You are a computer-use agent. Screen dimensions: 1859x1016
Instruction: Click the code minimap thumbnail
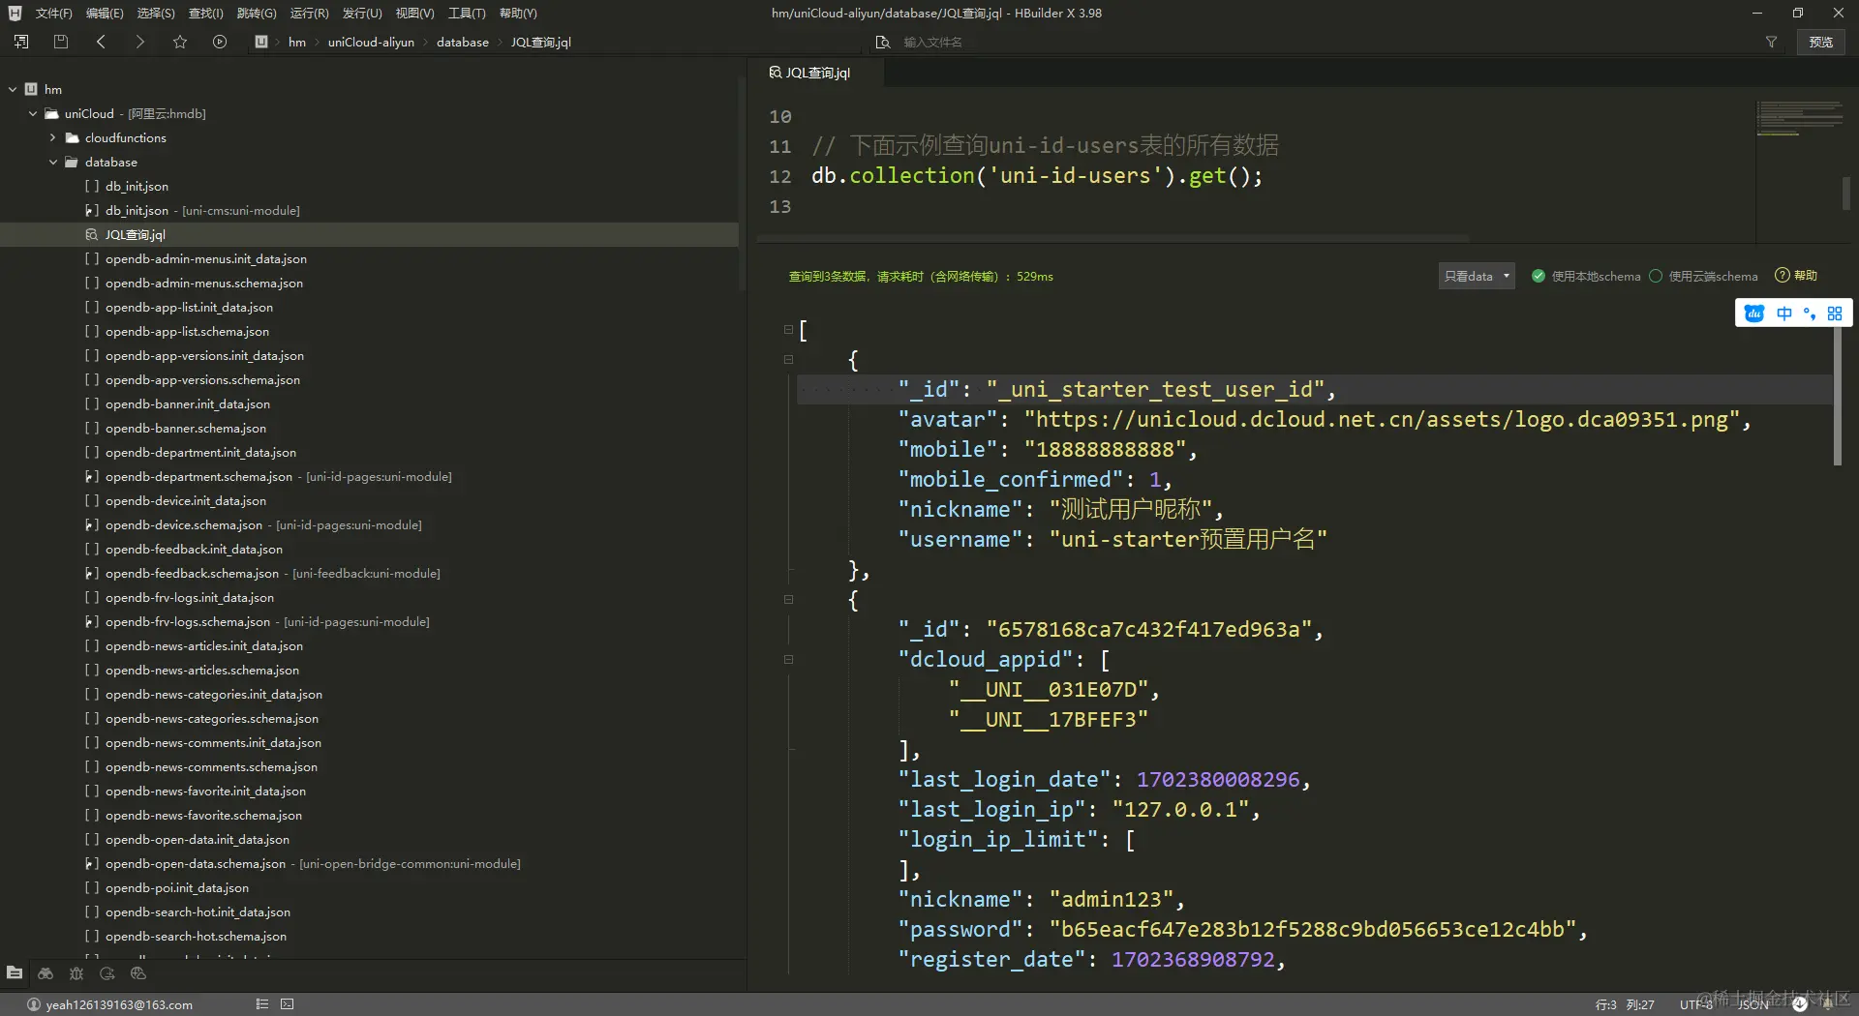tap(1800, 118)
